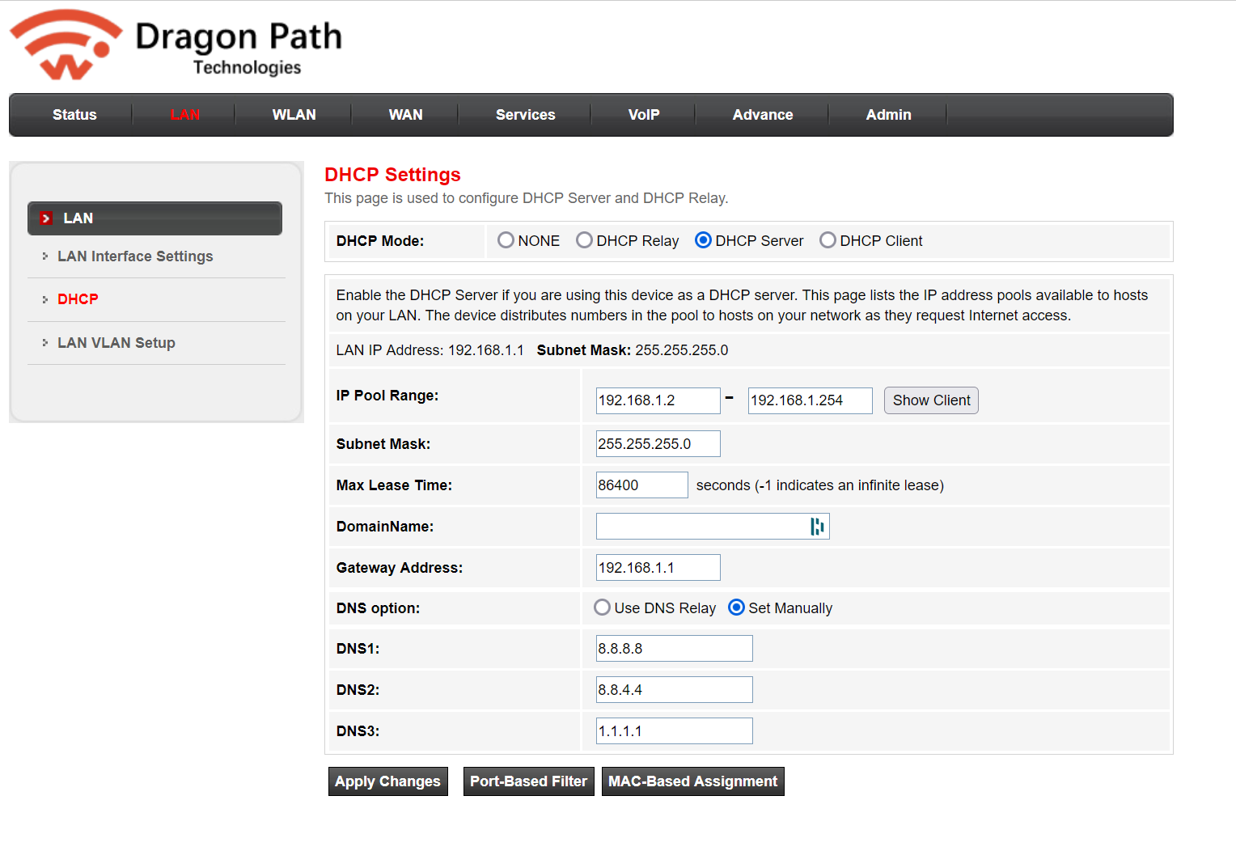Click the Port-Based Filter button
The image size is (1236, 851).
tap(528, 781)
